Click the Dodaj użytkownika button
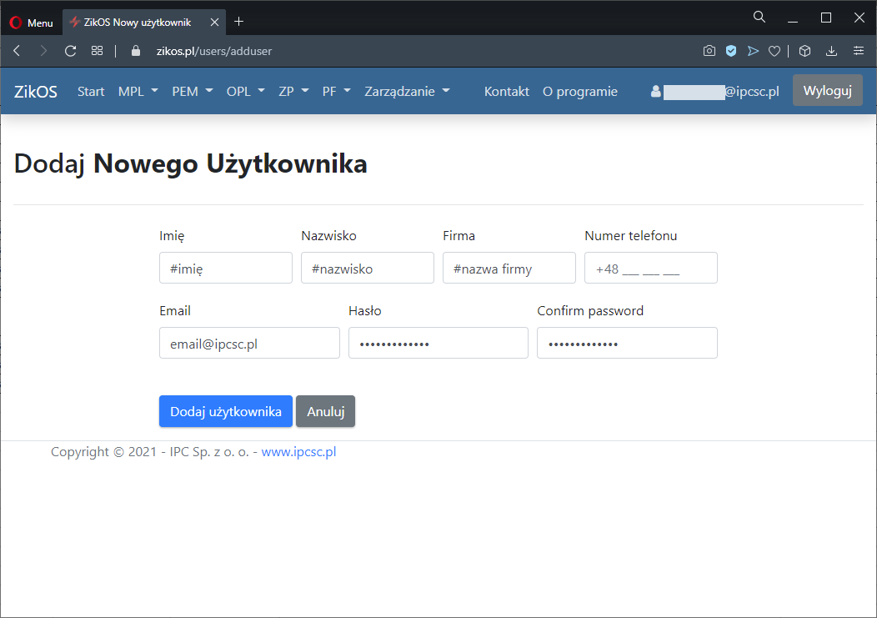 [225, 411]
